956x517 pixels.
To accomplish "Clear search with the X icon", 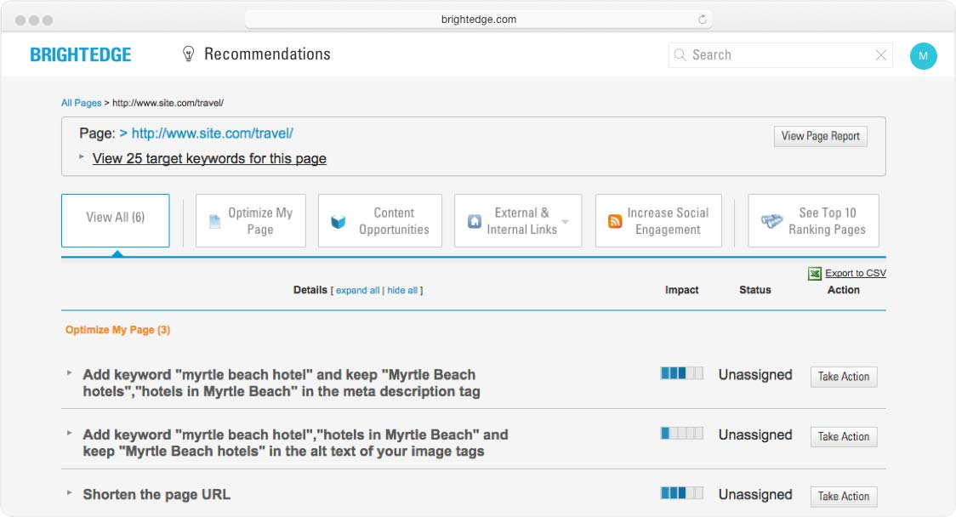I will (881, 55).
